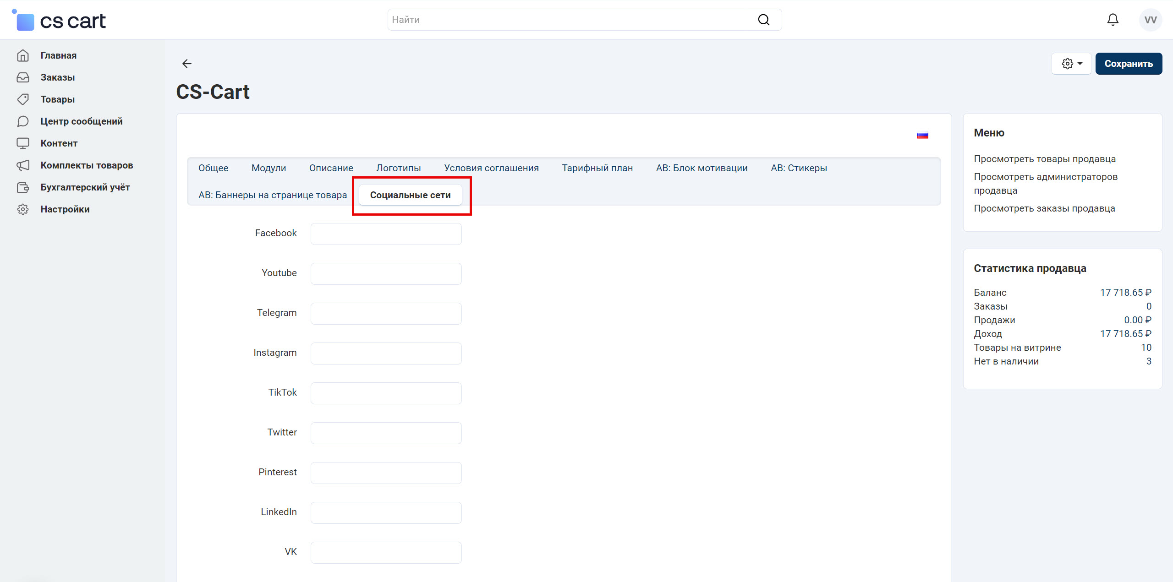
Task: Focus the Telegram input field
Action: (386, 314)
